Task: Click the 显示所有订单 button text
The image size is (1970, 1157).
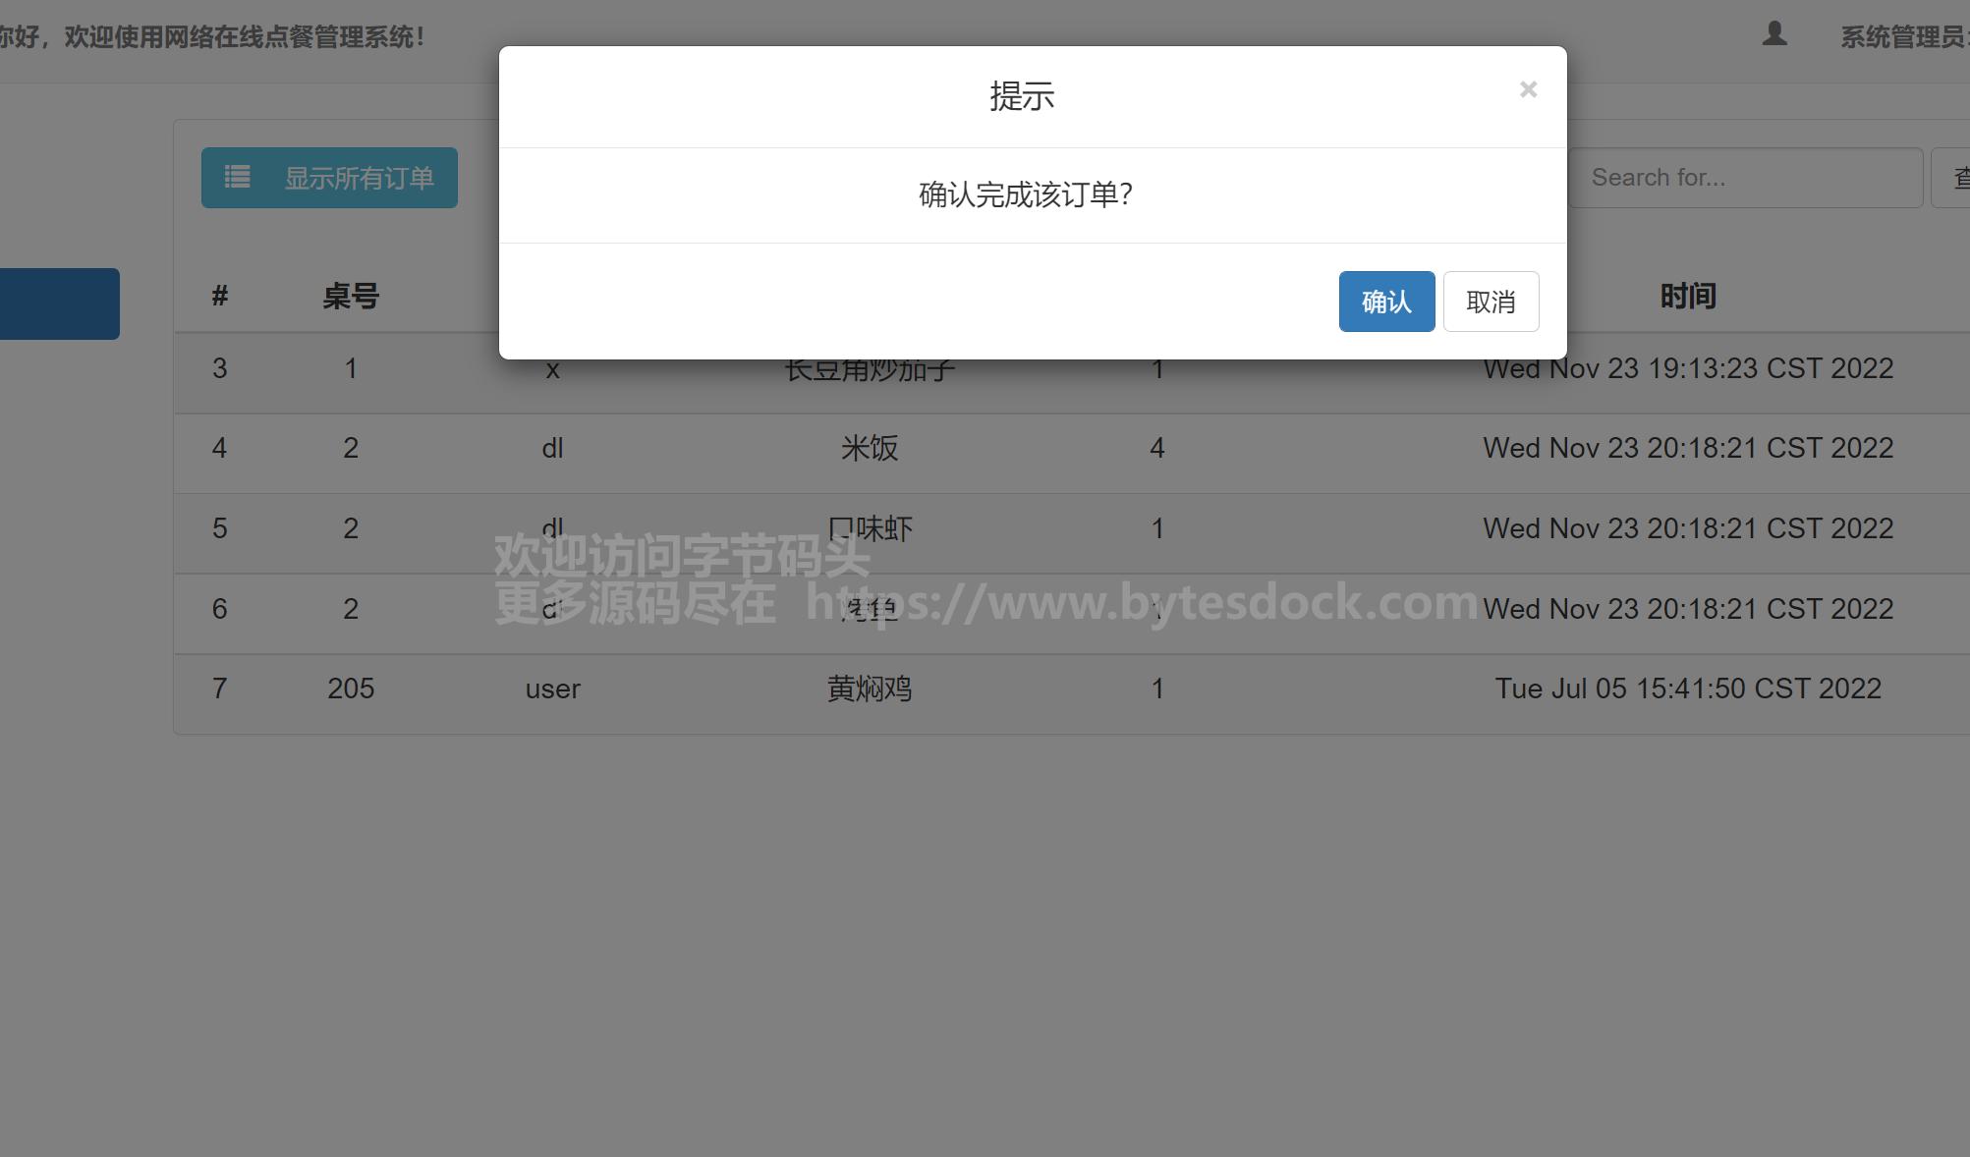Action: (x=359, y=178)
